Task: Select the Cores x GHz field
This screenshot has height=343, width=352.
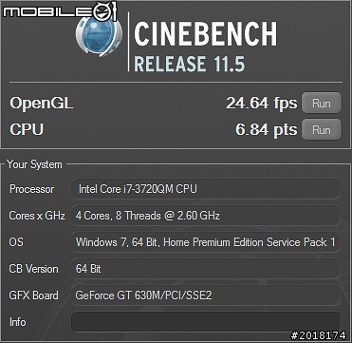Action: [206, 216]
